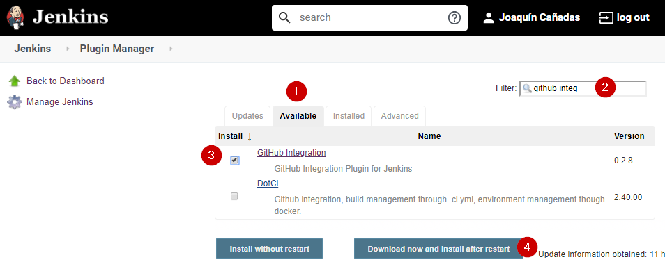Sort table by Name column

tap(429, 136)
